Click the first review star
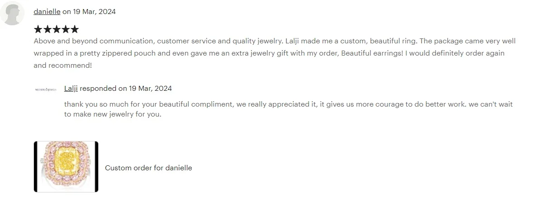 click(38, 30)
